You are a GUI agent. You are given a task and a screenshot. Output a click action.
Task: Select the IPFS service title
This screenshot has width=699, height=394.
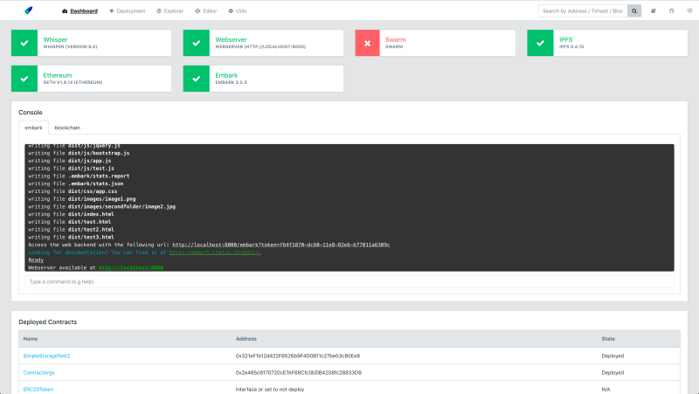tap(565, 39)
